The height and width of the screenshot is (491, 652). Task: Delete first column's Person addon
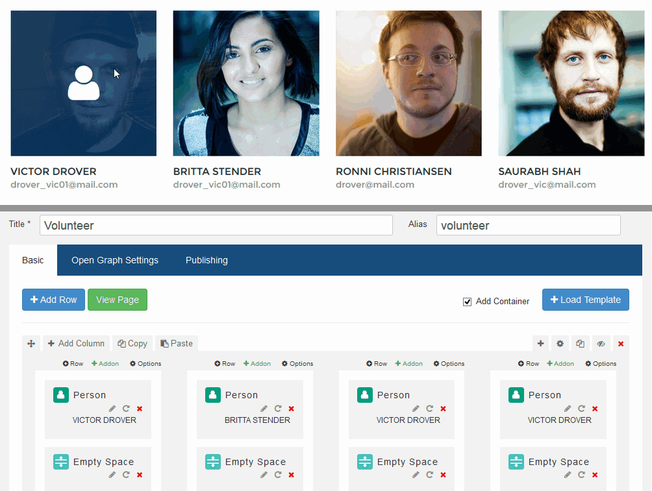140,409
